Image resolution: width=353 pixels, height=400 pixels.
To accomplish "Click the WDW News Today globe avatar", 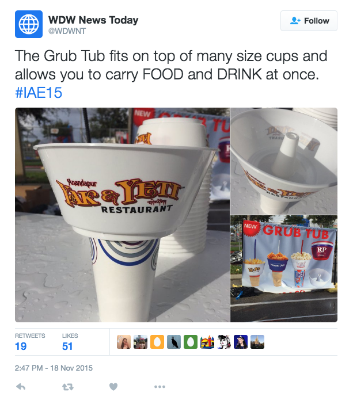I will (x=29, y=24).
